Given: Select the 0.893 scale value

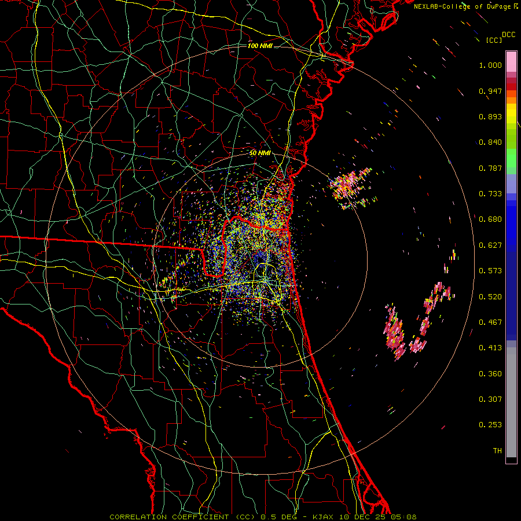Looking at the screenshot, I should [490, 116].
